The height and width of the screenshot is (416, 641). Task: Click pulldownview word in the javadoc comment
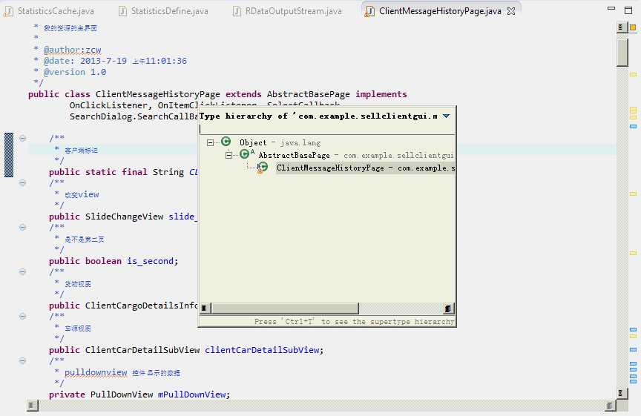tap(96, 373)
